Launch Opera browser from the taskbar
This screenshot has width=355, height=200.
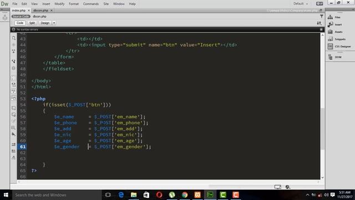click(x=159, y=195)
